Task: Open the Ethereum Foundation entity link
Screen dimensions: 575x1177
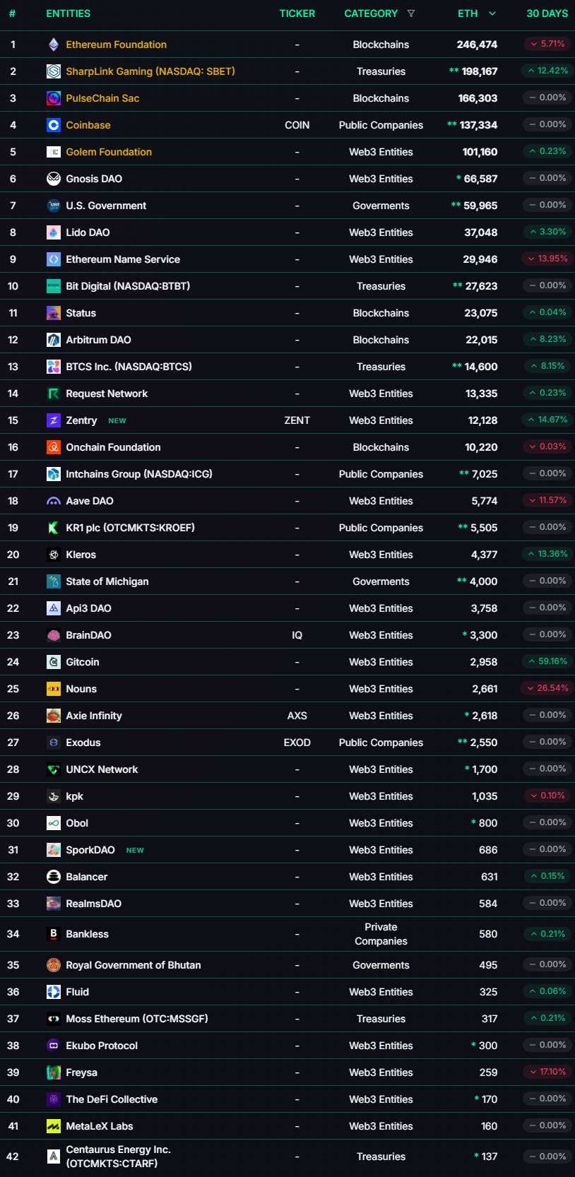Action: coord(117,45)
